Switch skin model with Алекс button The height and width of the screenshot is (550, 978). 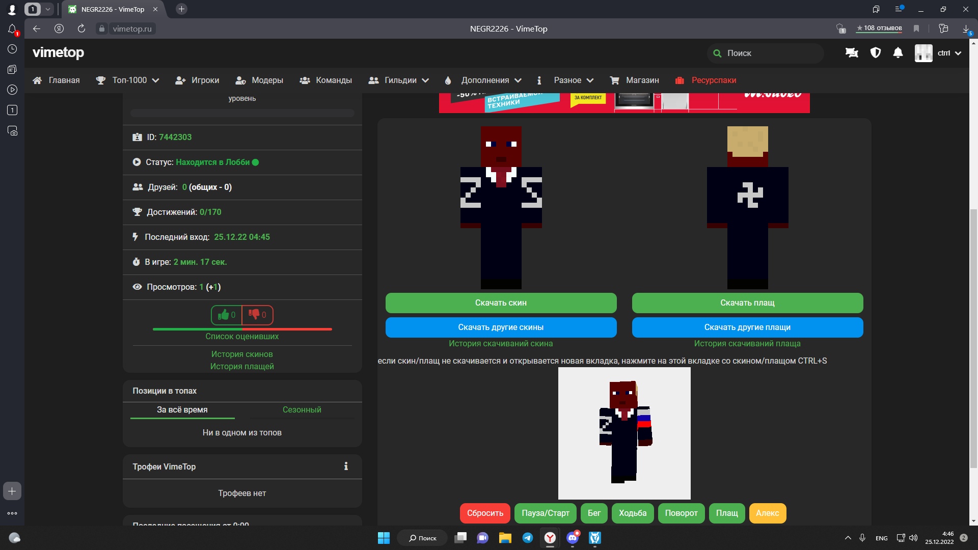[x=767, y=513]
